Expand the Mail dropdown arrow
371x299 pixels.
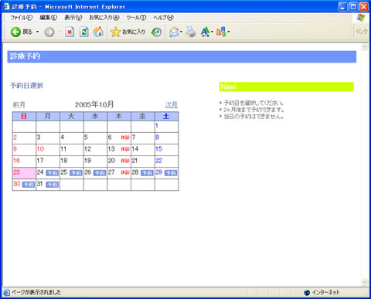(x=181, y=32)
